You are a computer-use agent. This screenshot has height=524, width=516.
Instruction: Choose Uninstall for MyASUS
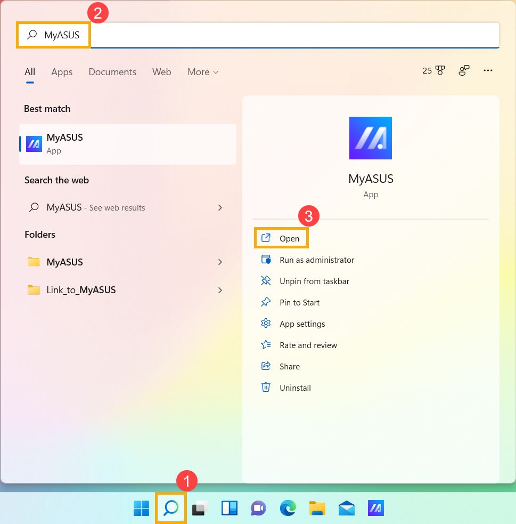[x=286, y=388]
